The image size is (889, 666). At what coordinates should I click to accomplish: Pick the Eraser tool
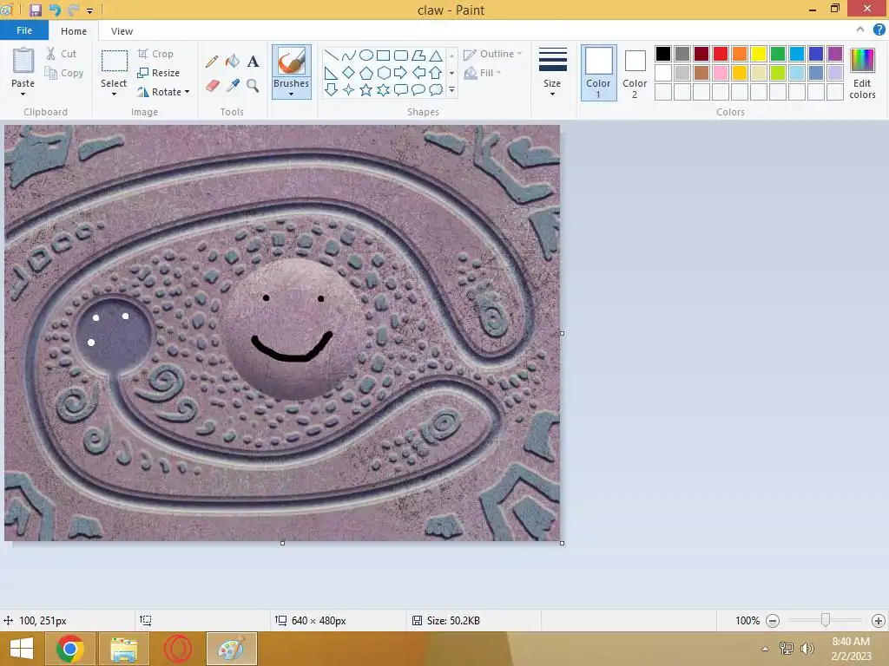[x=212, y=86]
